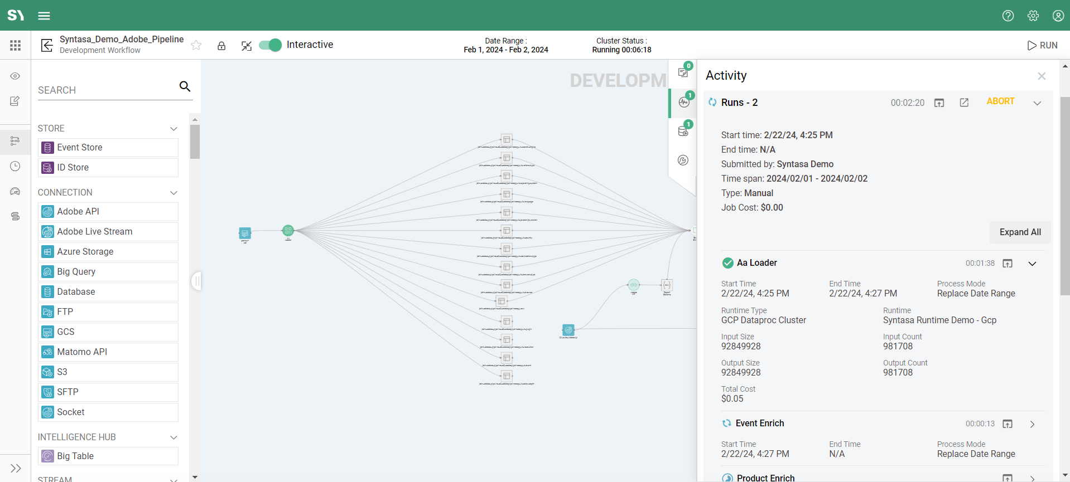Image resolution: width=1070 pixels, height=482 pixels.
Task: Click into the SEARCH input field
Action: 106,90
